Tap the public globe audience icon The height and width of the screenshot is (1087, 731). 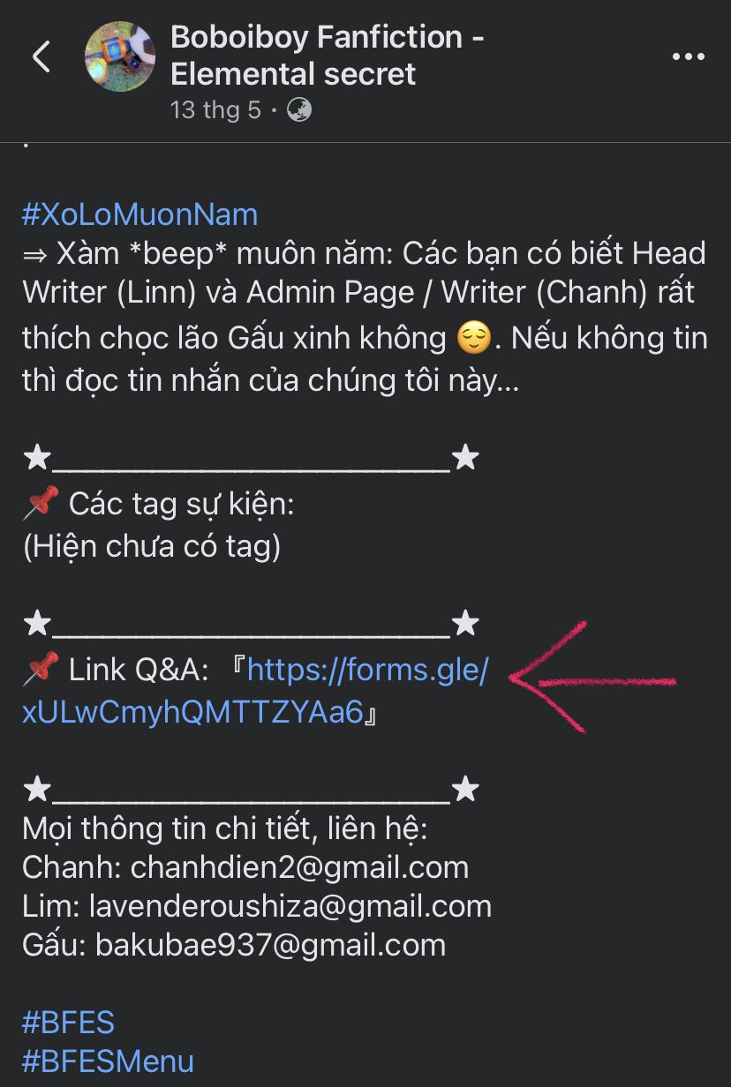tap(299, 110)
